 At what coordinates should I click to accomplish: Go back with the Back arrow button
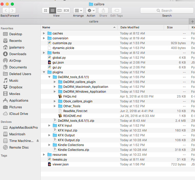(6, 10)
